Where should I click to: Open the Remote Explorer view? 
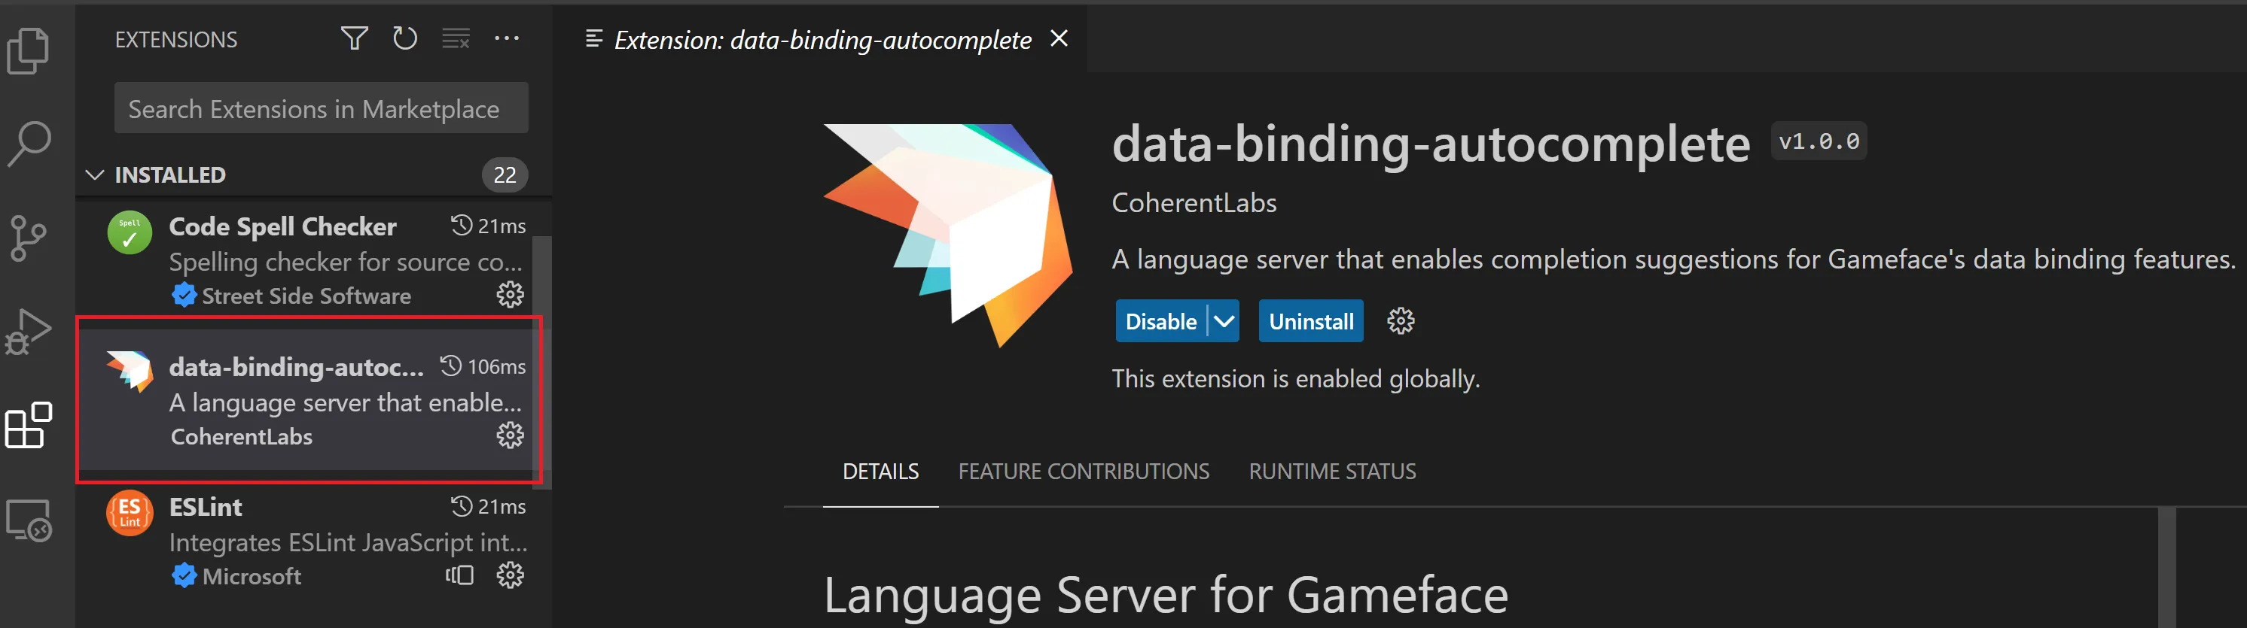tap(29, 520)
